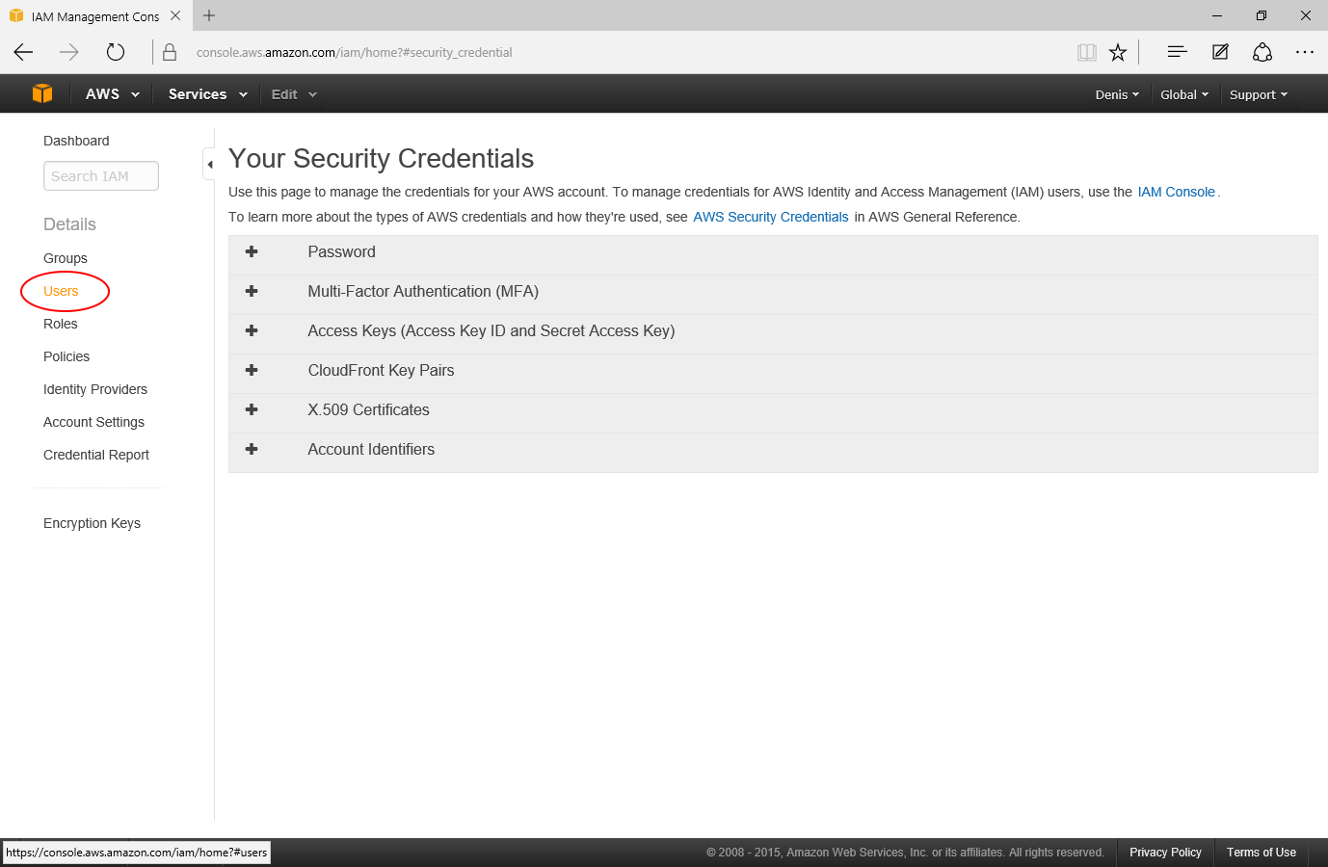Screen dimensions: 1328x867
Task: Click the Make a Web Note icon
Action: pyautogui.click(x=1220, y=52)
